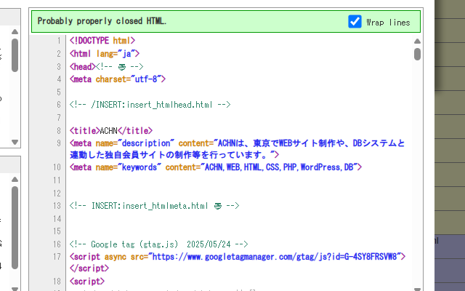Click the <!DOCTYPE html> line
This screenshot has height=291, width=465.
[x=102, y=41]
